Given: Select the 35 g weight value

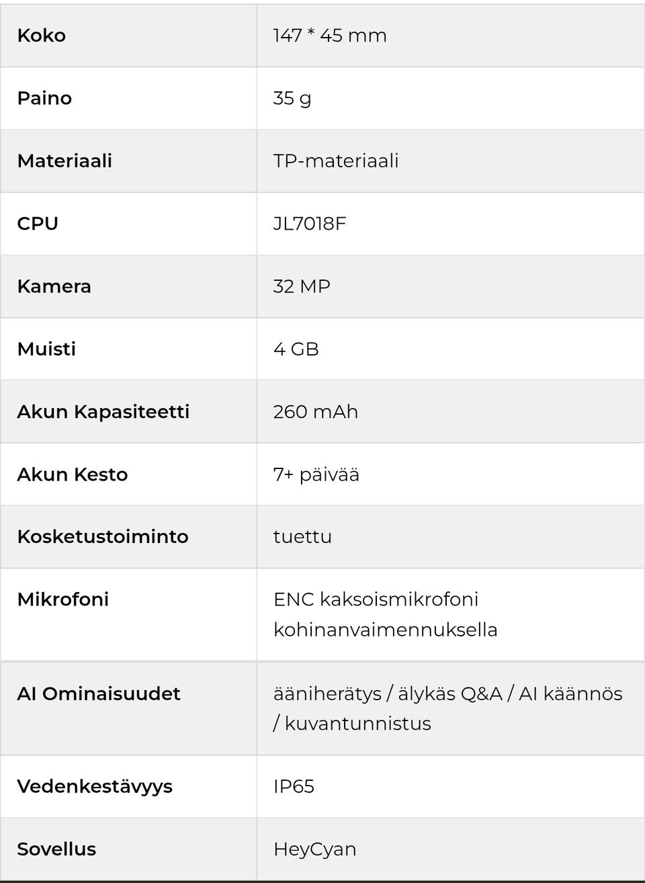Looking at the screenshot, I should (292, 98).
